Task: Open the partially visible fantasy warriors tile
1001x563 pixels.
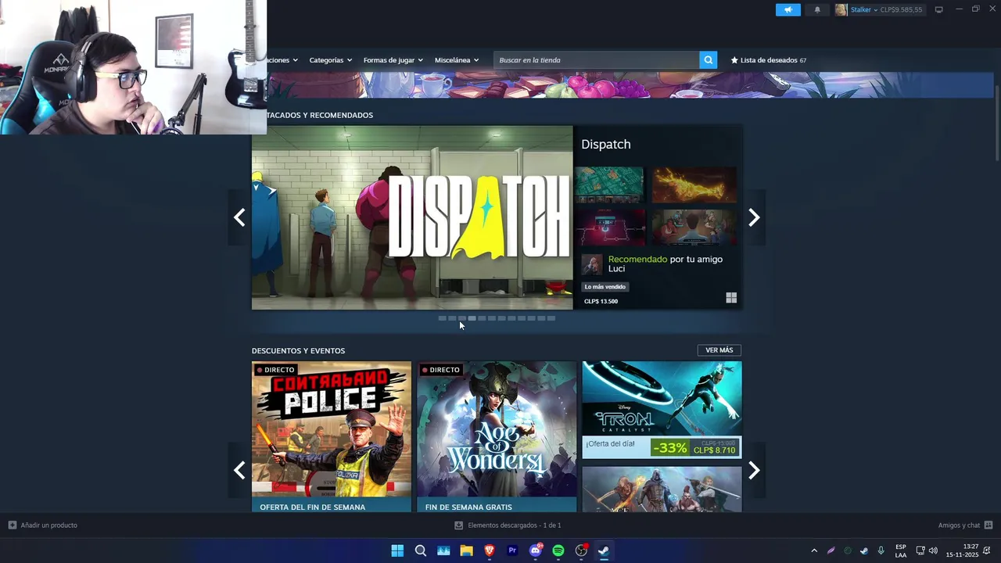Action: point(662,489)
